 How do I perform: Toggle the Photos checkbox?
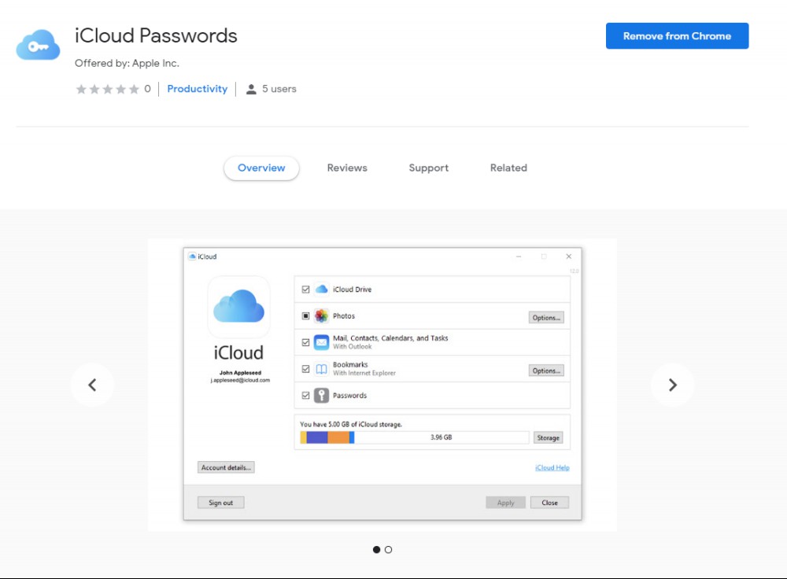(x=305, y=316)
